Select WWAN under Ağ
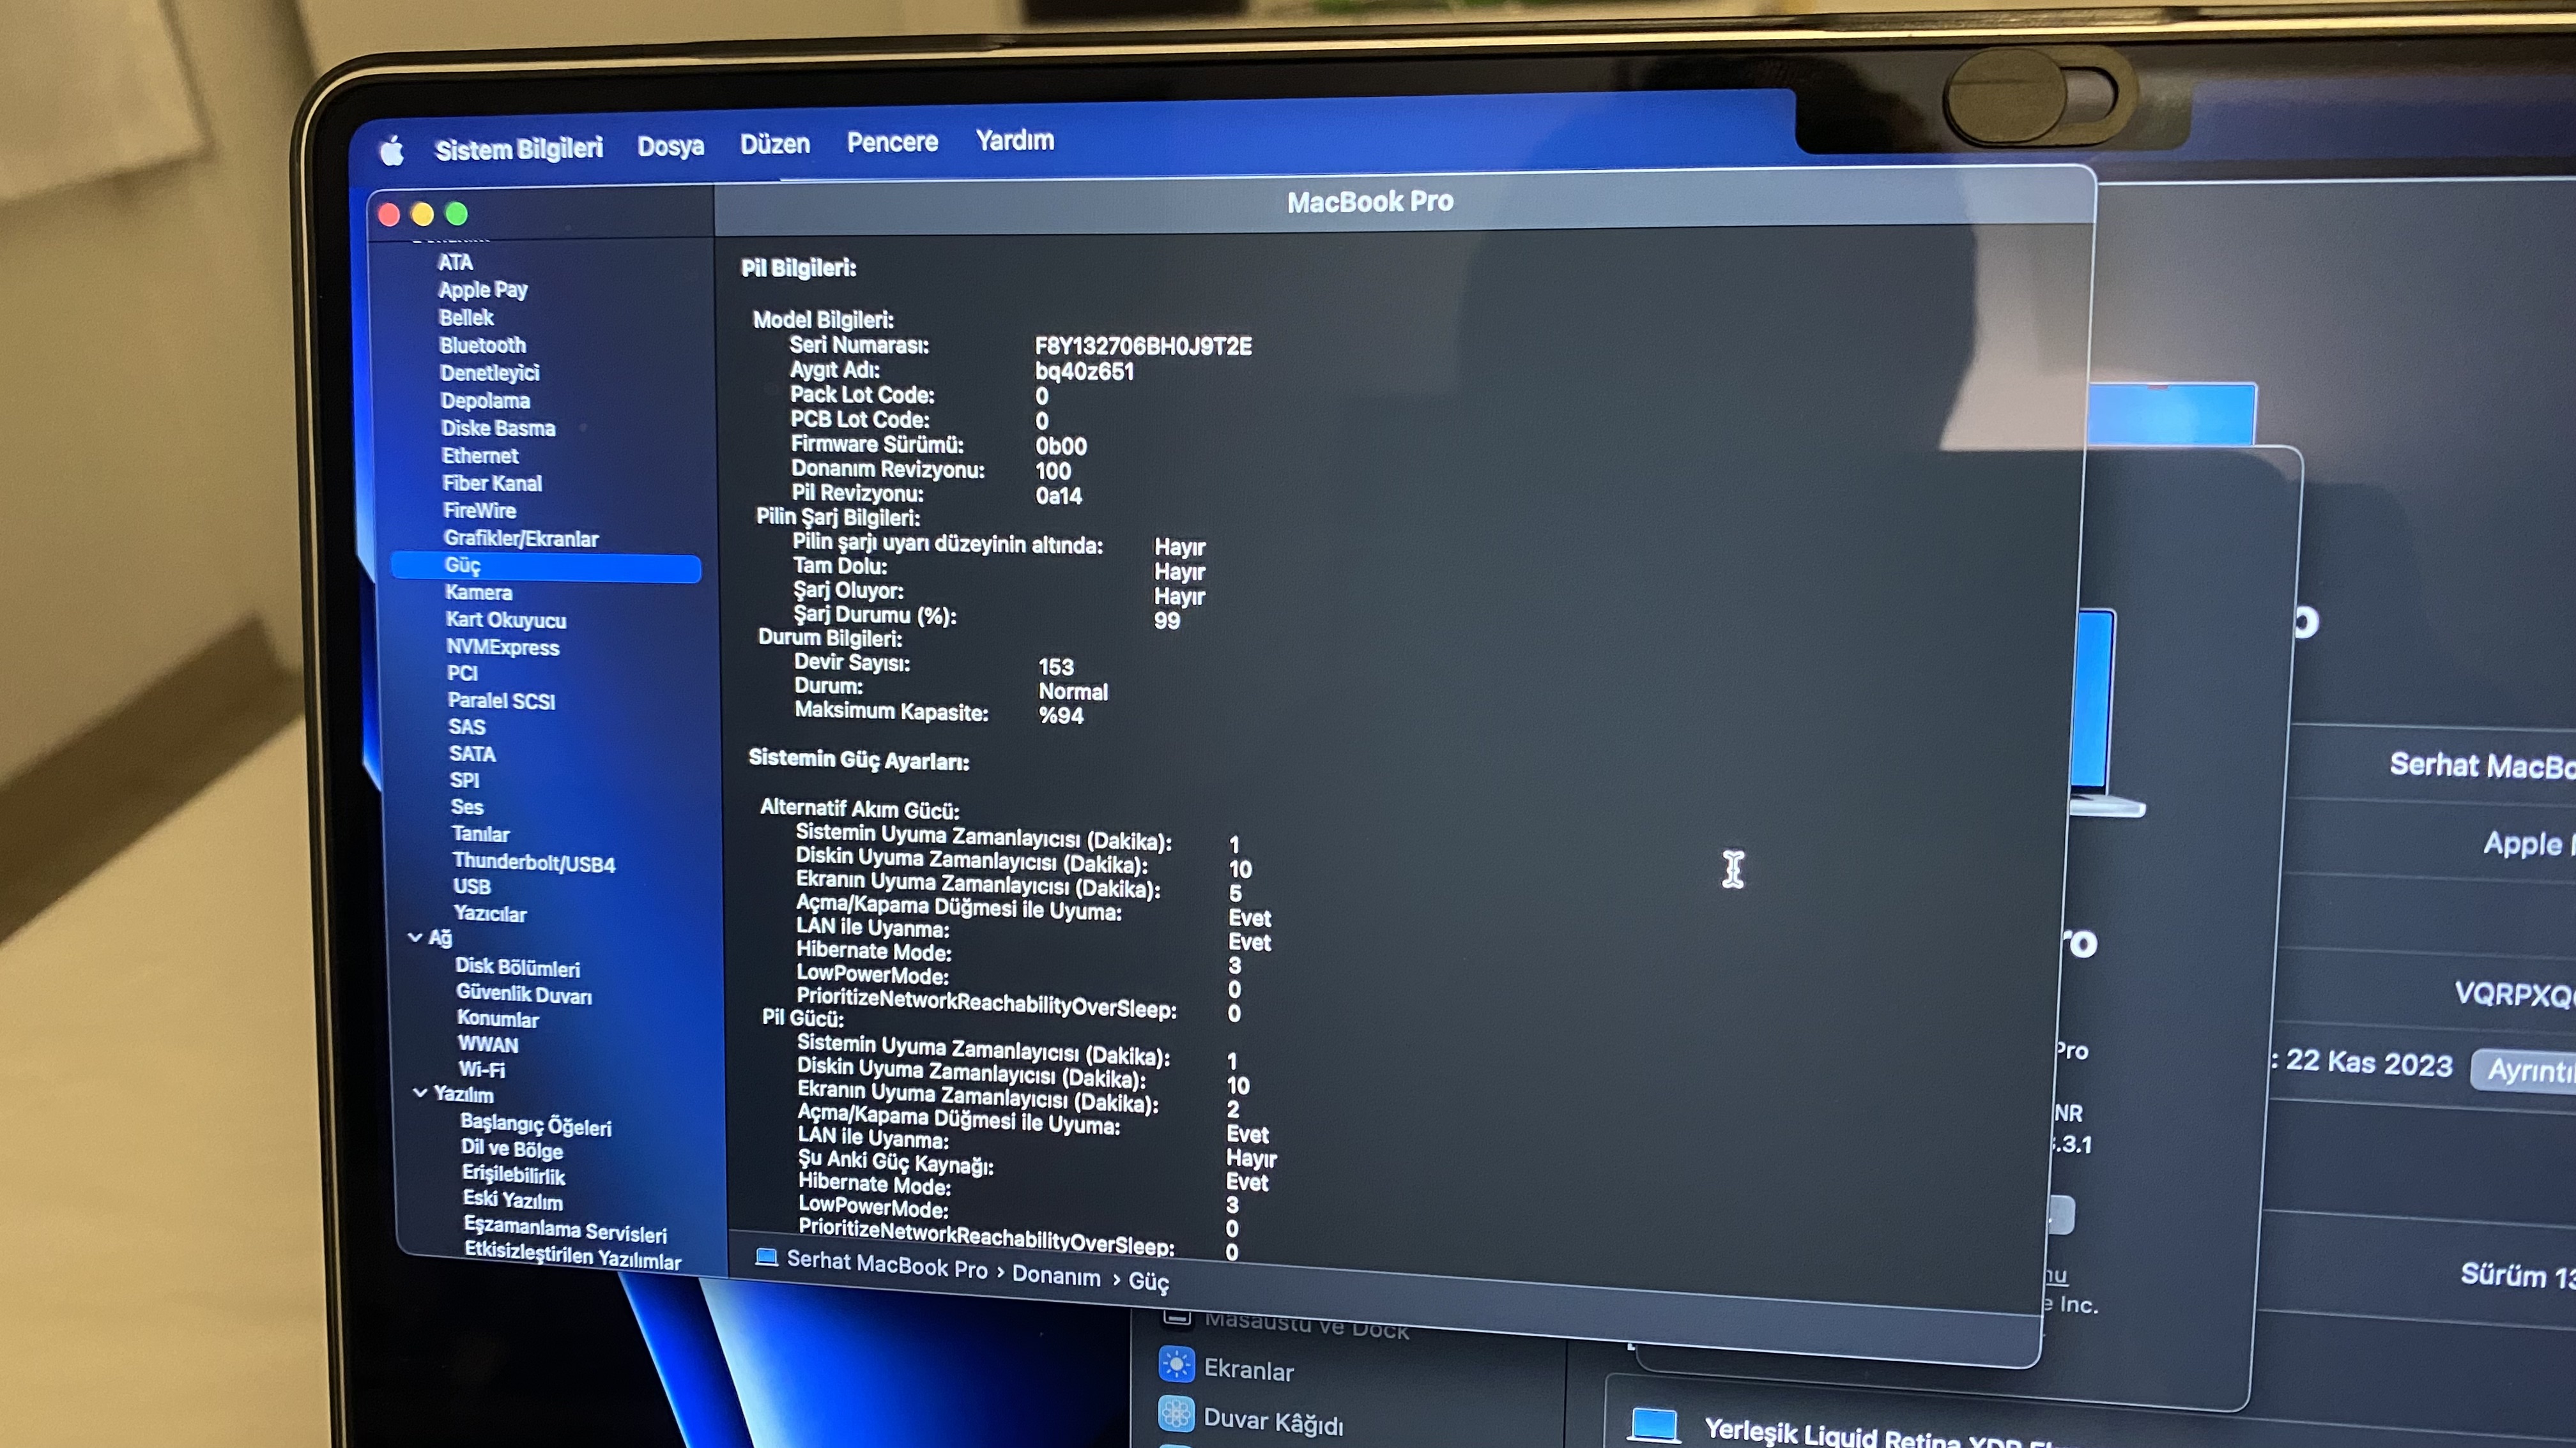 (488, 1045)
